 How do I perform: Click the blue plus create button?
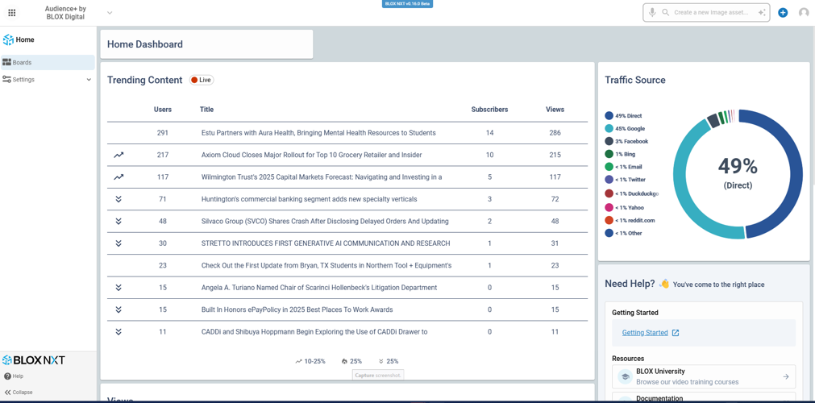[783, 12]
